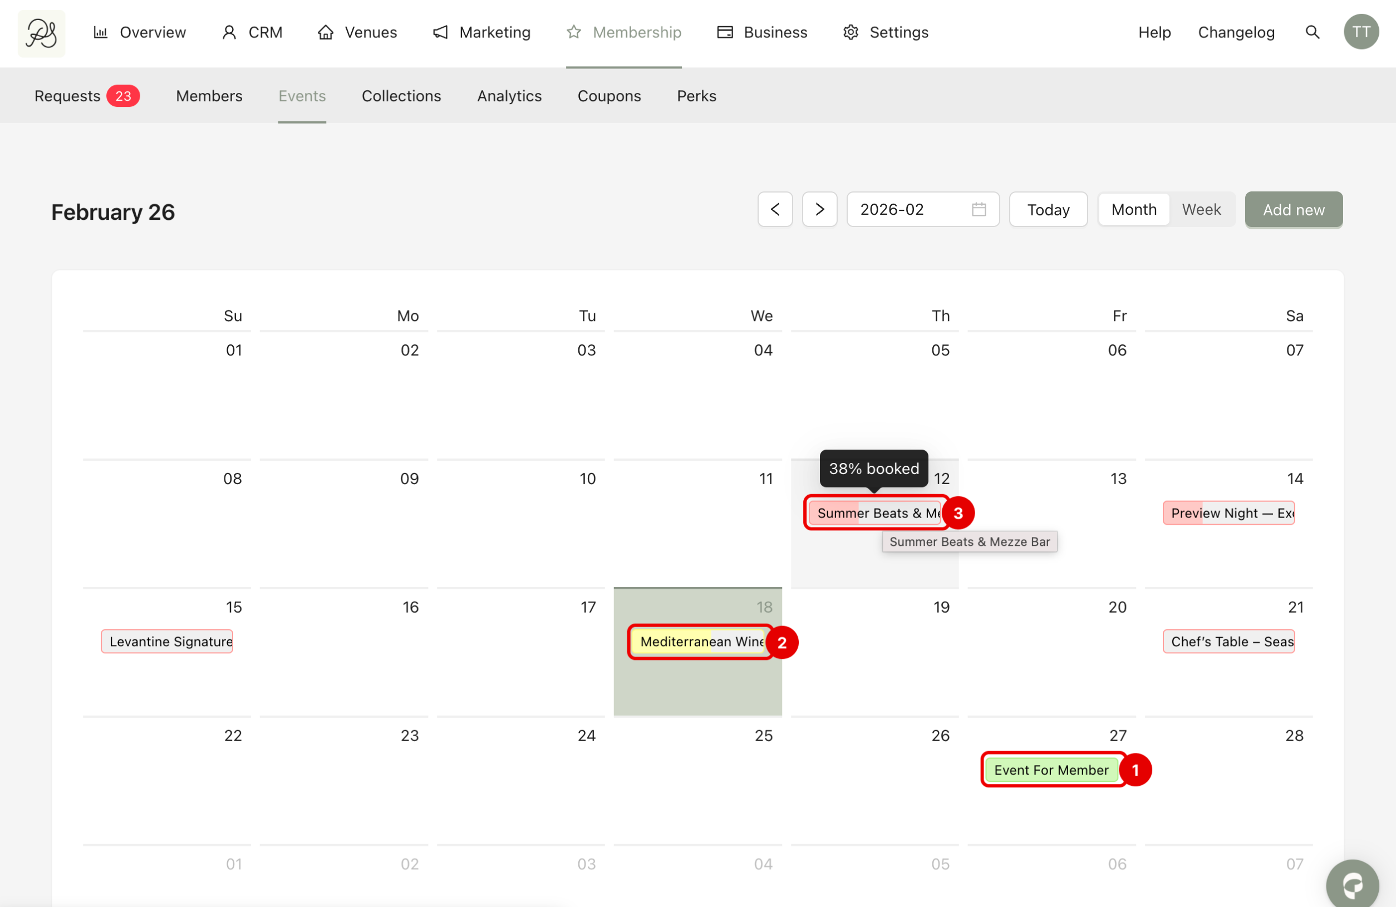Open the search magnifier icon
This screenshot has width=1396, height=907.
point(1312,32)
